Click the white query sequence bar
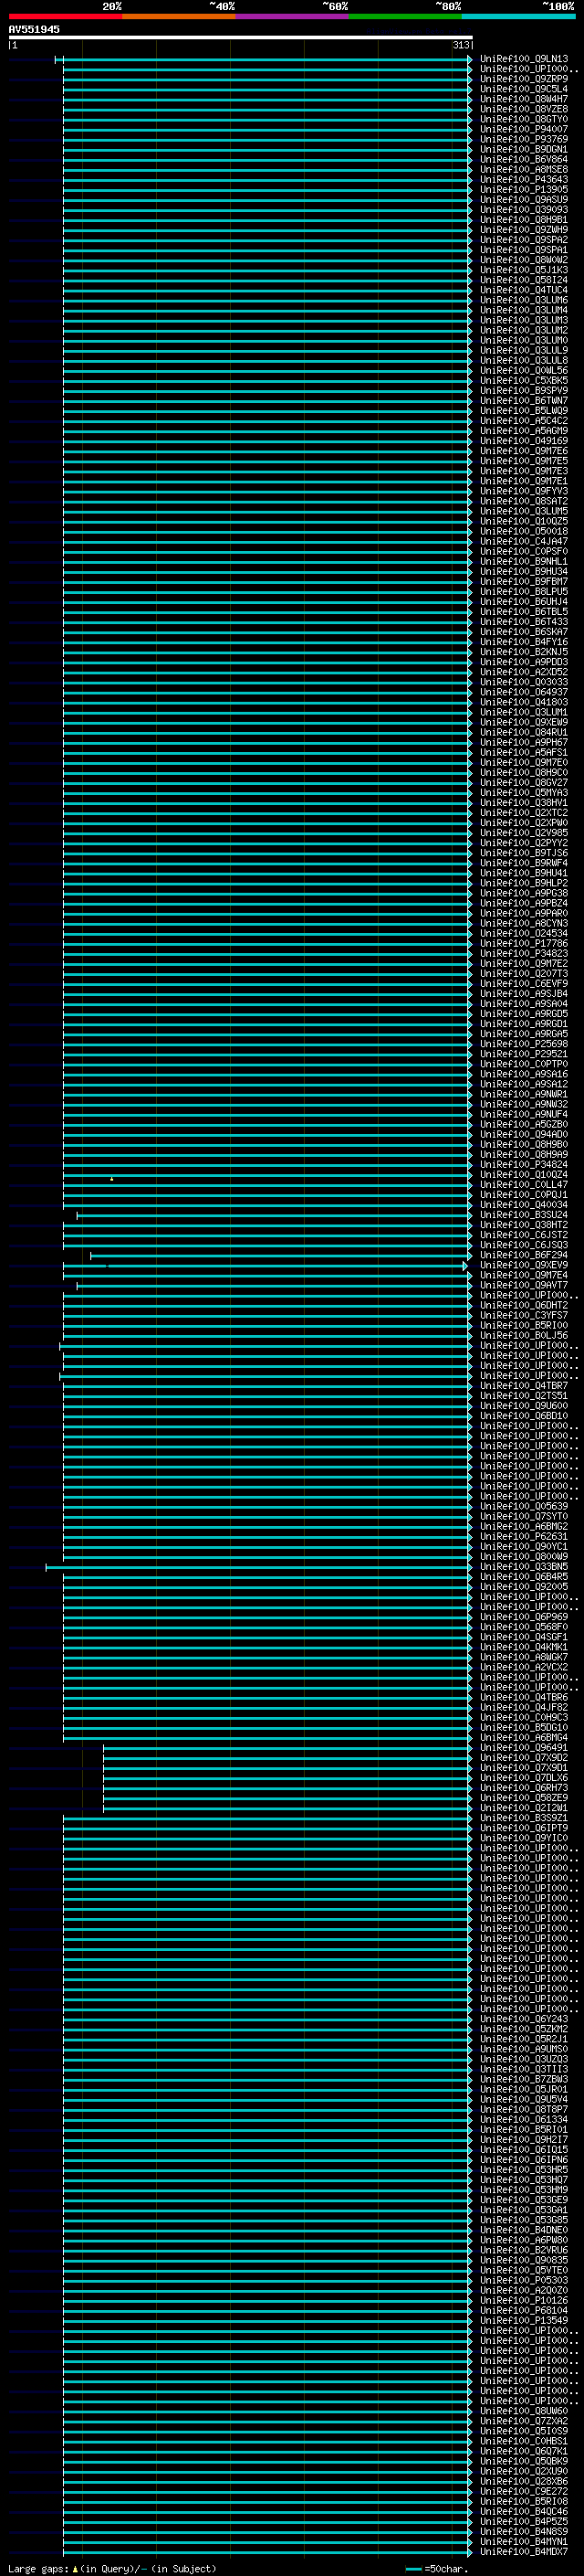Viewport: 584px width, 2576px height. click(x=241, y=37)
